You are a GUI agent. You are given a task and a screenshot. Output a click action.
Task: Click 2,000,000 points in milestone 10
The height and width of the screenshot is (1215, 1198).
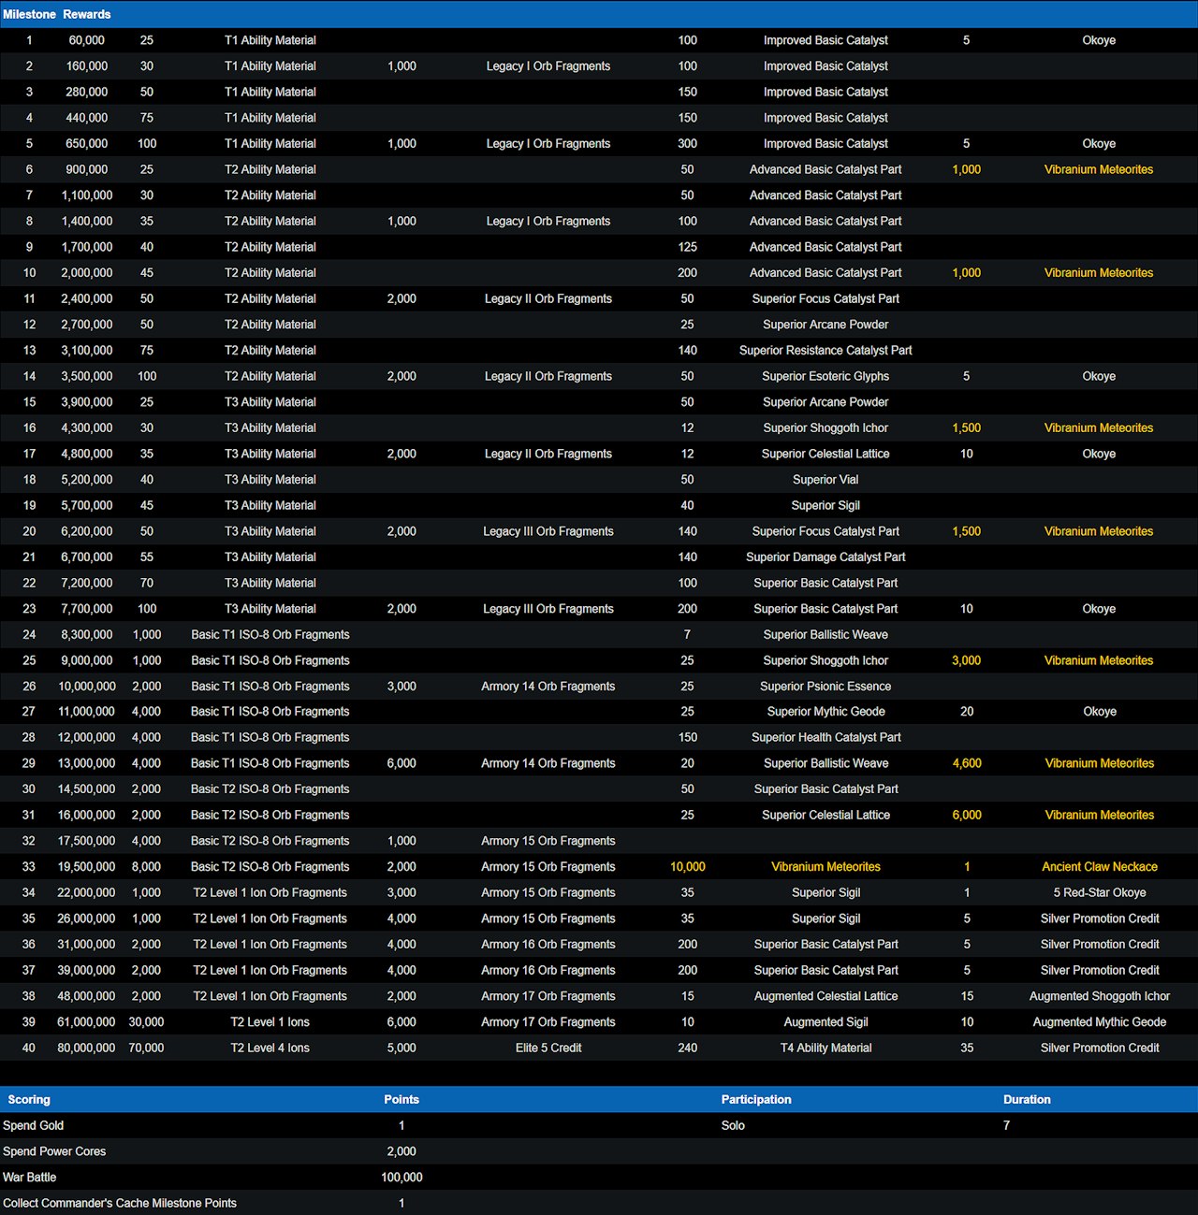87,273
